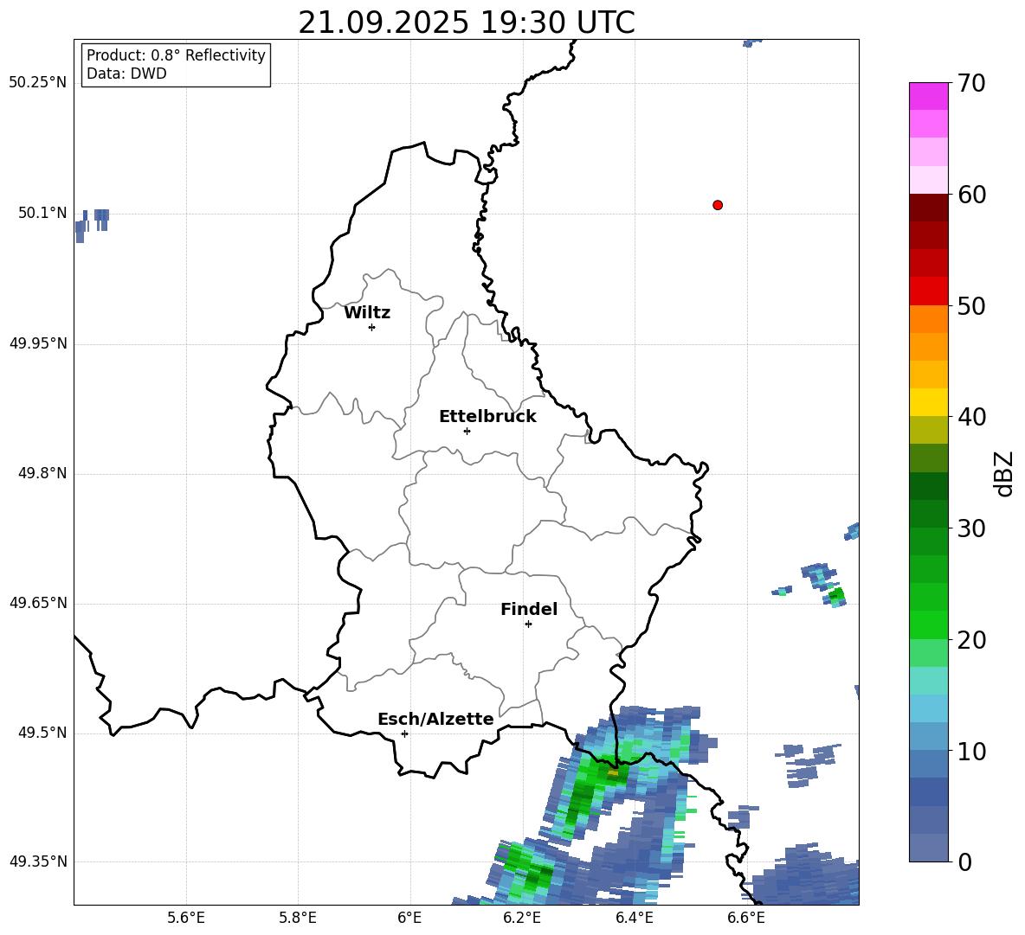Click the 6°E longitude label

click(x=409, y=918)
